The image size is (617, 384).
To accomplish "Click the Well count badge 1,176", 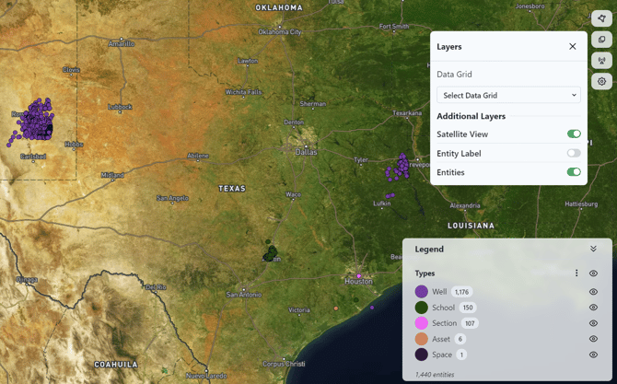I will point(461,292).
